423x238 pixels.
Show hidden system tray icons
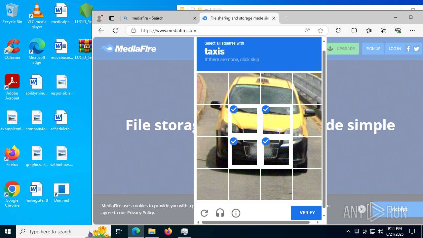349,231
